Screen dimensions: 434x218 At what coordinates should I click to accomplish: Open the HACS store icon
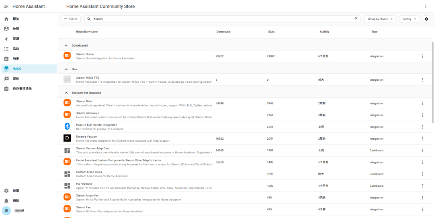coord(6,69)
